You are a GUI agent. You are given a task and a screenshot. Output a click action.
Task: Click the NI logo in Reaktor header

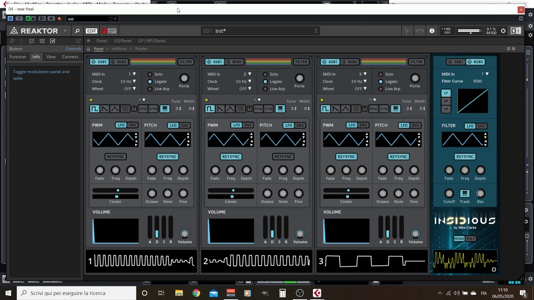516,31
